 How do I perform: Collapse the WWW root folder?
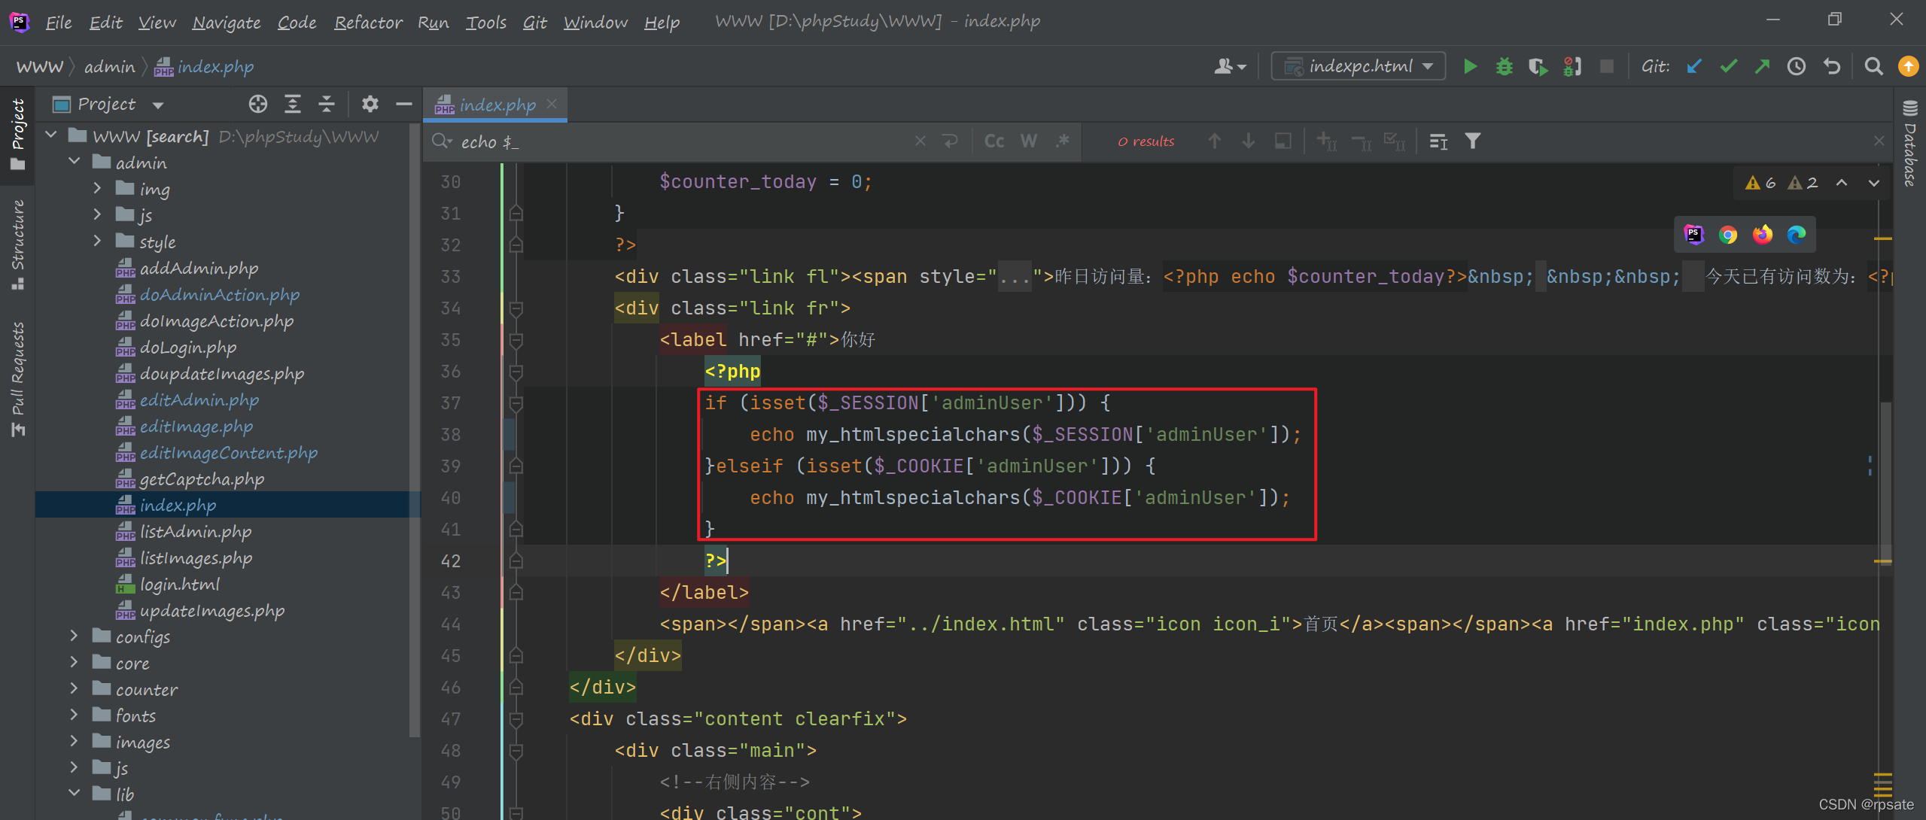(51, 136)
